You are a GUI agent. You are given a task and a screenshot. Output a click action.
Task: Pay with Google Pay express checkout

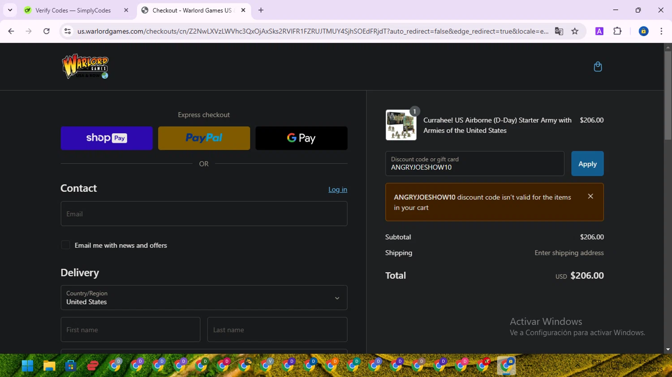tap(301, 138)
